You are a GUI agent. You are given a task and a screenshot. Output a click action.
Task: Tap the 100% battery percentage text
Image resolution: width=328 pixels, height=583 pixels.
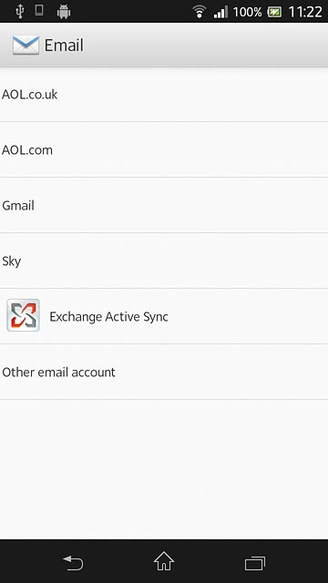coord(247,12)
